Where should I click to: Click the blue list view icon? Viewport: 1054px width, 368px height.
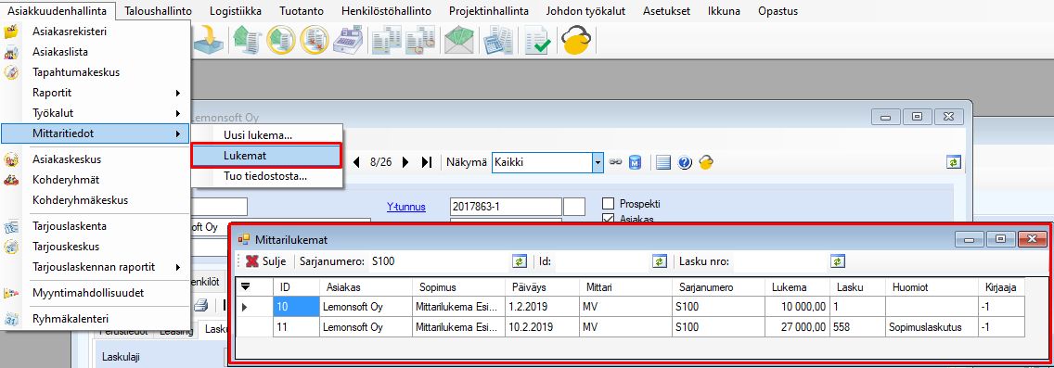tap(663, 162)
